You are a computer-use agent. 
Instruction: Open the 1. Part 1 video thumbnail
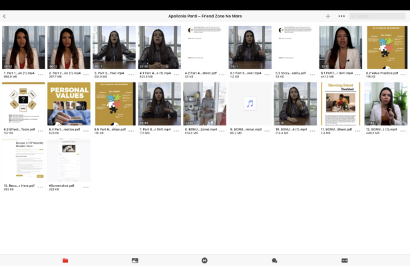[x=23, y=48]
